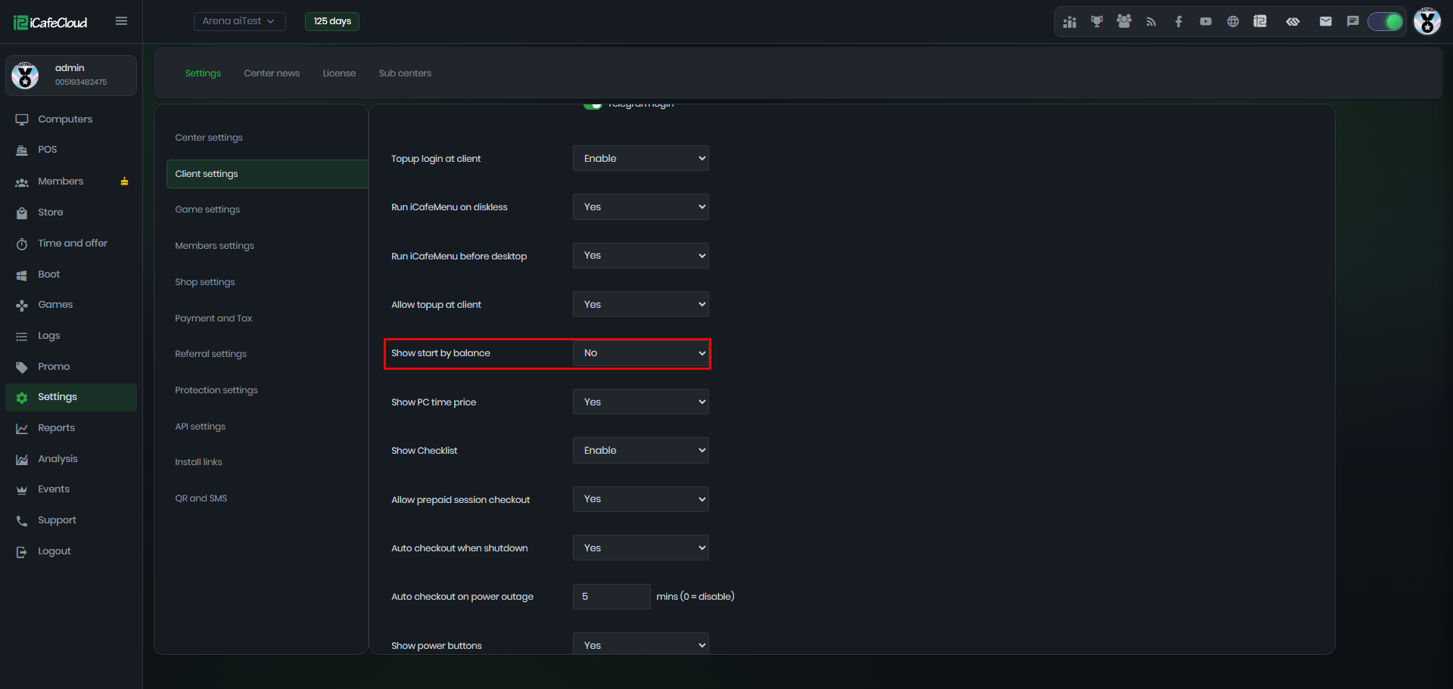Click the Logs list icon
The width and height of the screenshot is (1453, 689).
22,337
